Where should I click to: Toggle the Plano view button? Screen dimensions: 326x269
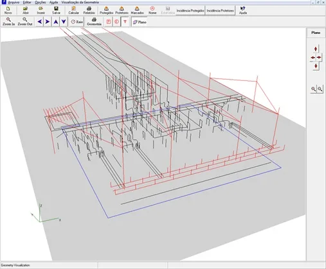click(x=140, y=22)
